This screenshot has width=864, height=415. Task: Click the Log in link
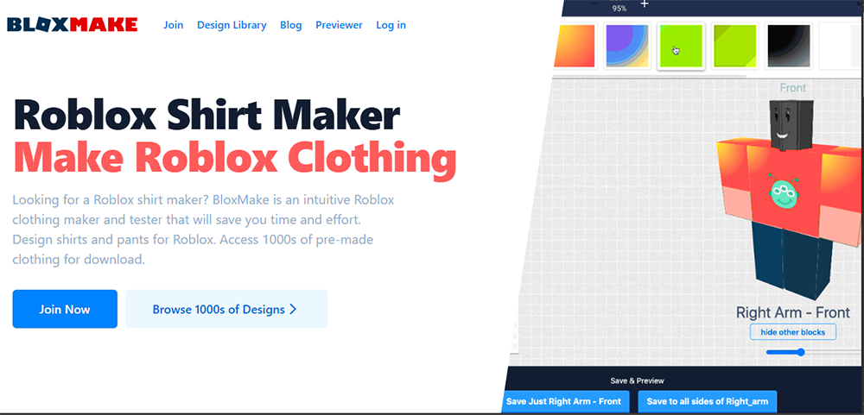click(391, 25)
